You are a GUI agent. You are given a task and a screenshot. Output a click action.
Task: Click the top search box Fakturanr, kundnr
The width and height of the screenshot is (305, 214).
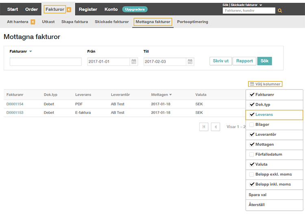249,11
